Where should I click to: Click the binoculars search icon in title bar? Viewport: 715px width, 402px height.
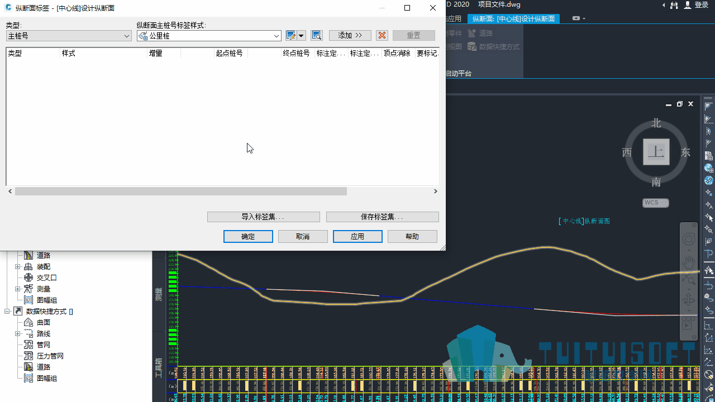click(x=674, y=5)
